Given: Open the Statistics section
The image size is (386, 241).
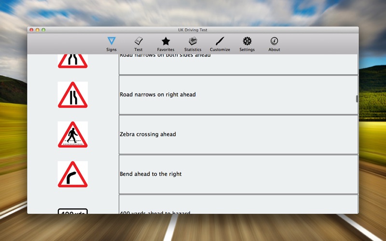Looking at the screenshot, I should (x=193, y=44).
